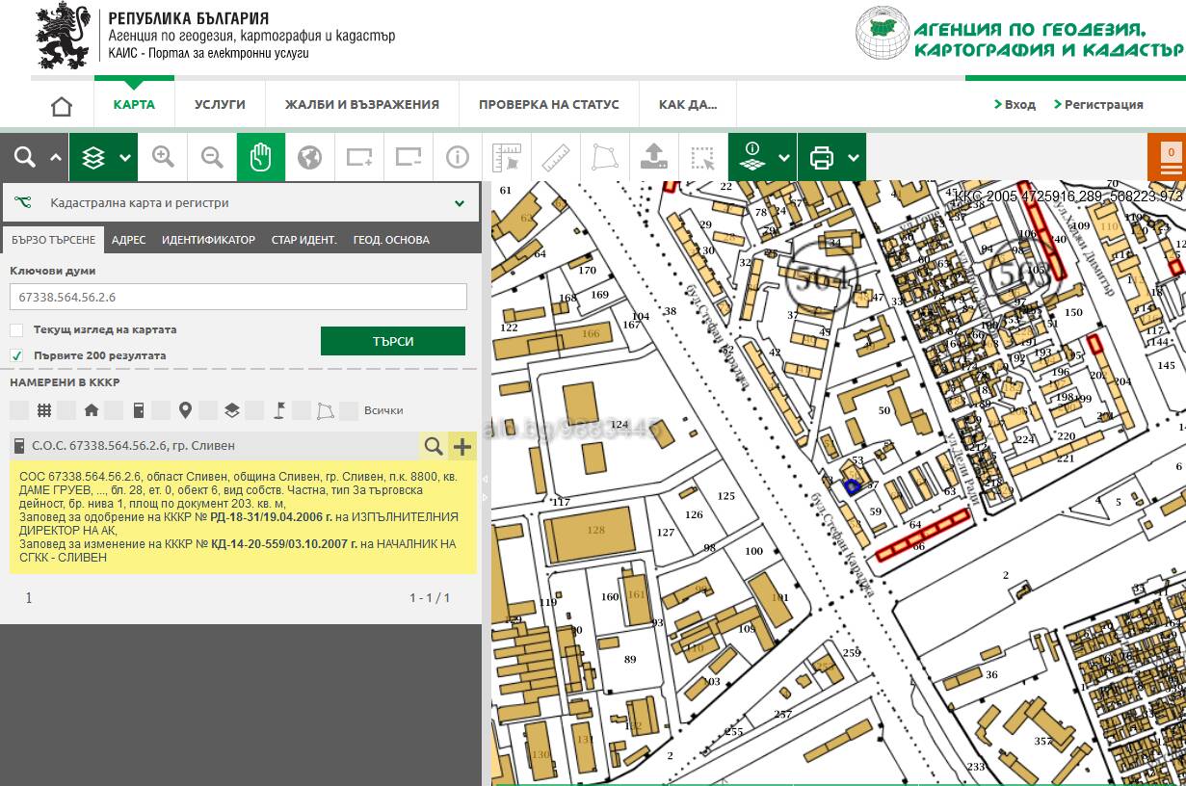
Task: Click the print icon
Action: [822, 157]
